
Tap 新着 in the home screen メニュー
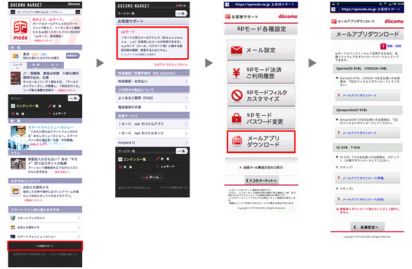click(x=55, y=106)
